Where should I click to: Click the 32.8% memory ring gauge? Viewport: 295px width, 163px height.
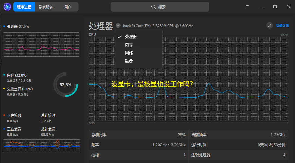pyautogui.click(x=65, y=85)
